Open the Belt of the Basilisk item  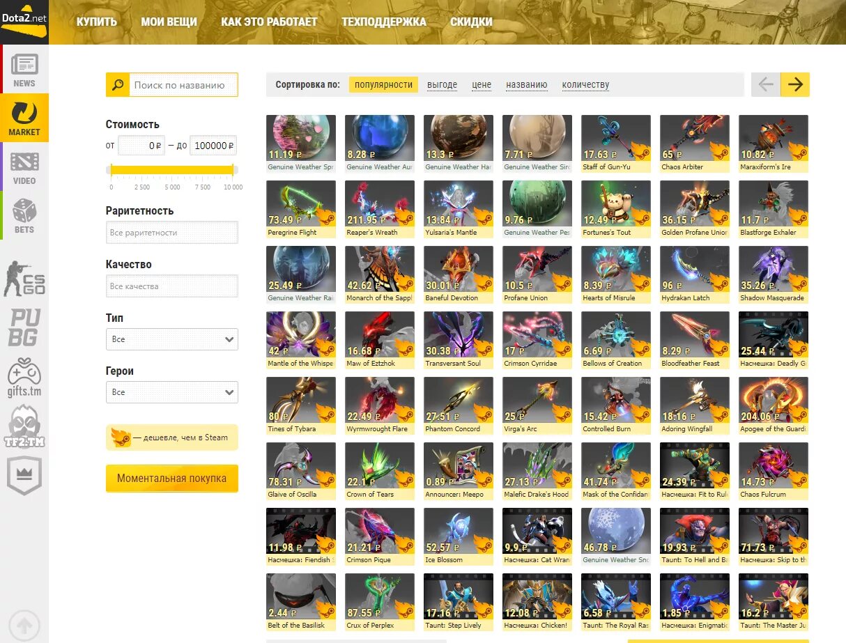(x=301, y=602)
